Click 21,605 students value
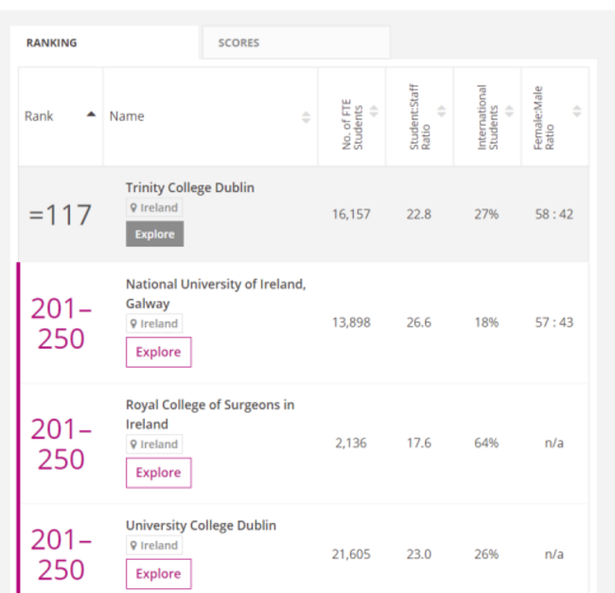 pyautogui.click(x=351, y=554)
